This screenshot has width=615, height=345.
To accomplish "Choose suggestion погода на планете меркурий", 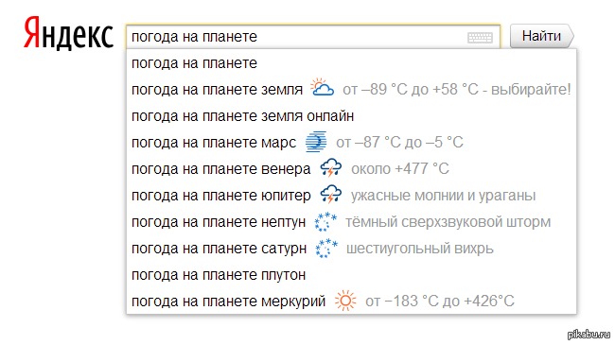I will click(x=351, y=302).
